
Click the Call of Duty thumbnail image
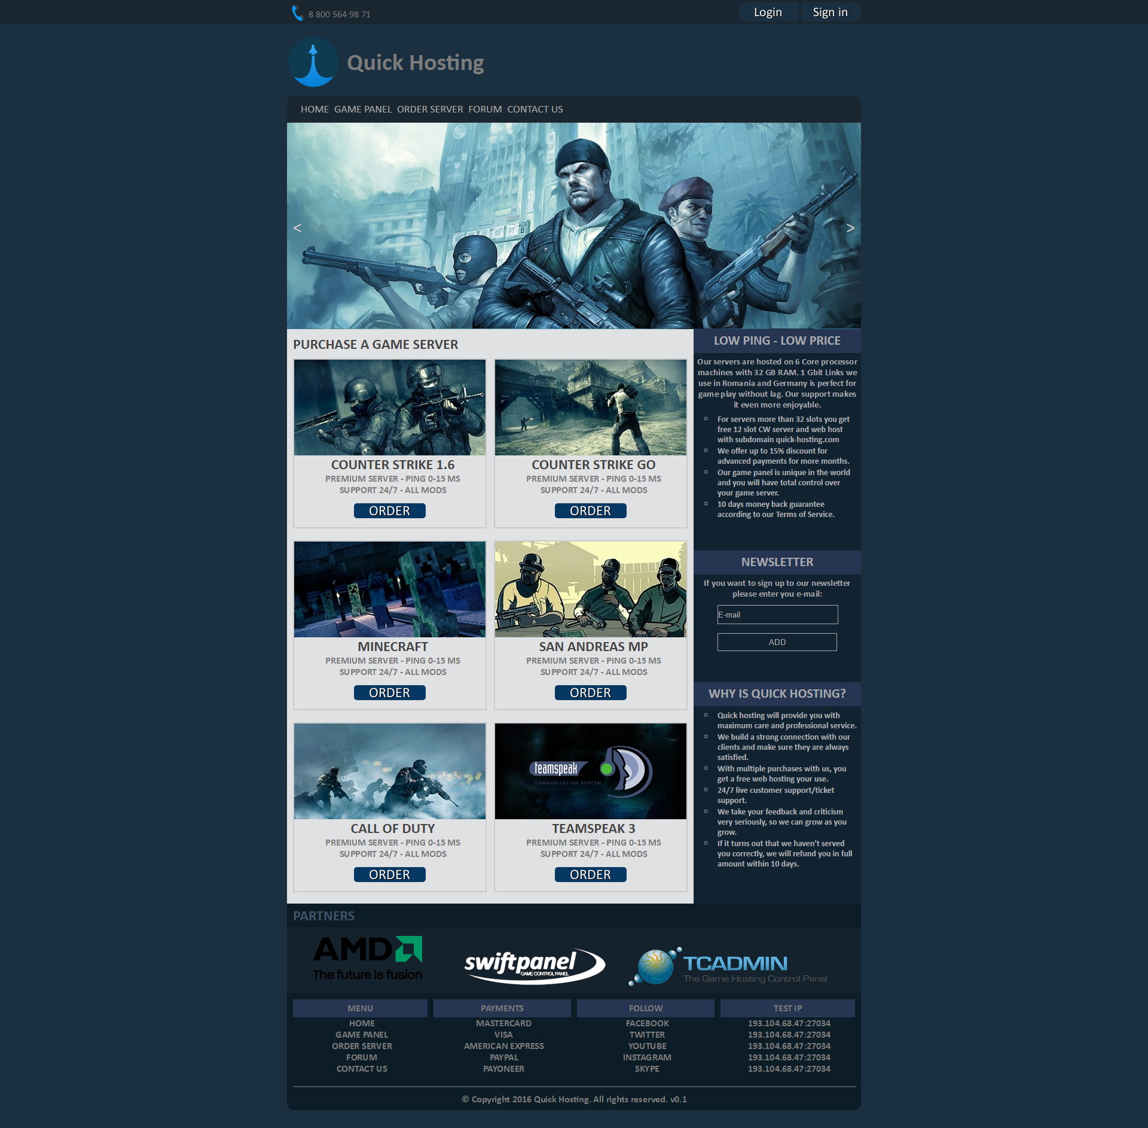(390, 771)
